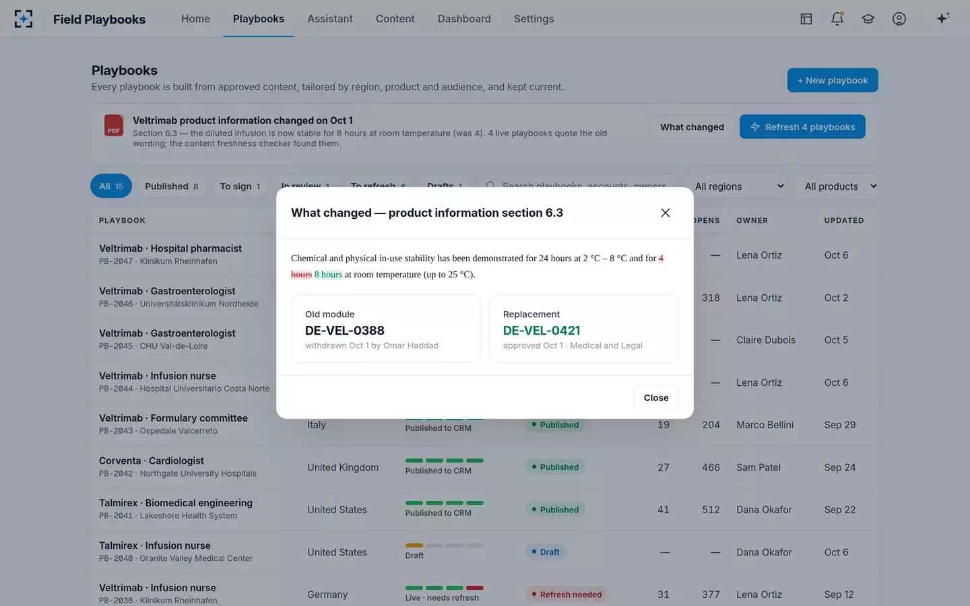Click the Refresh needed status badge
This screenshot has width=970, height=606.
tap(567, 595)
